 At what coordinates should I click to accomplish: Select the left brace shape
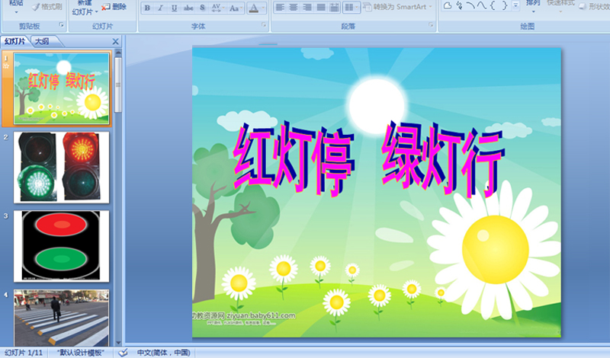(493, 5)
